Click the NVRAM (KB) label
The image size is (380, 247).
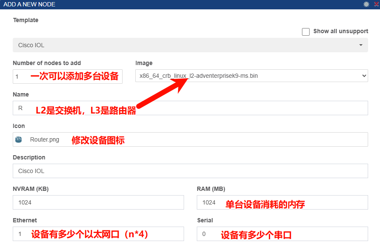coord(31,189)
